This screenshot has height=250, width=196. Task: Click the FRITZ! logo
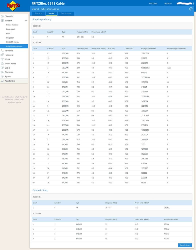(x=13, y=6)
